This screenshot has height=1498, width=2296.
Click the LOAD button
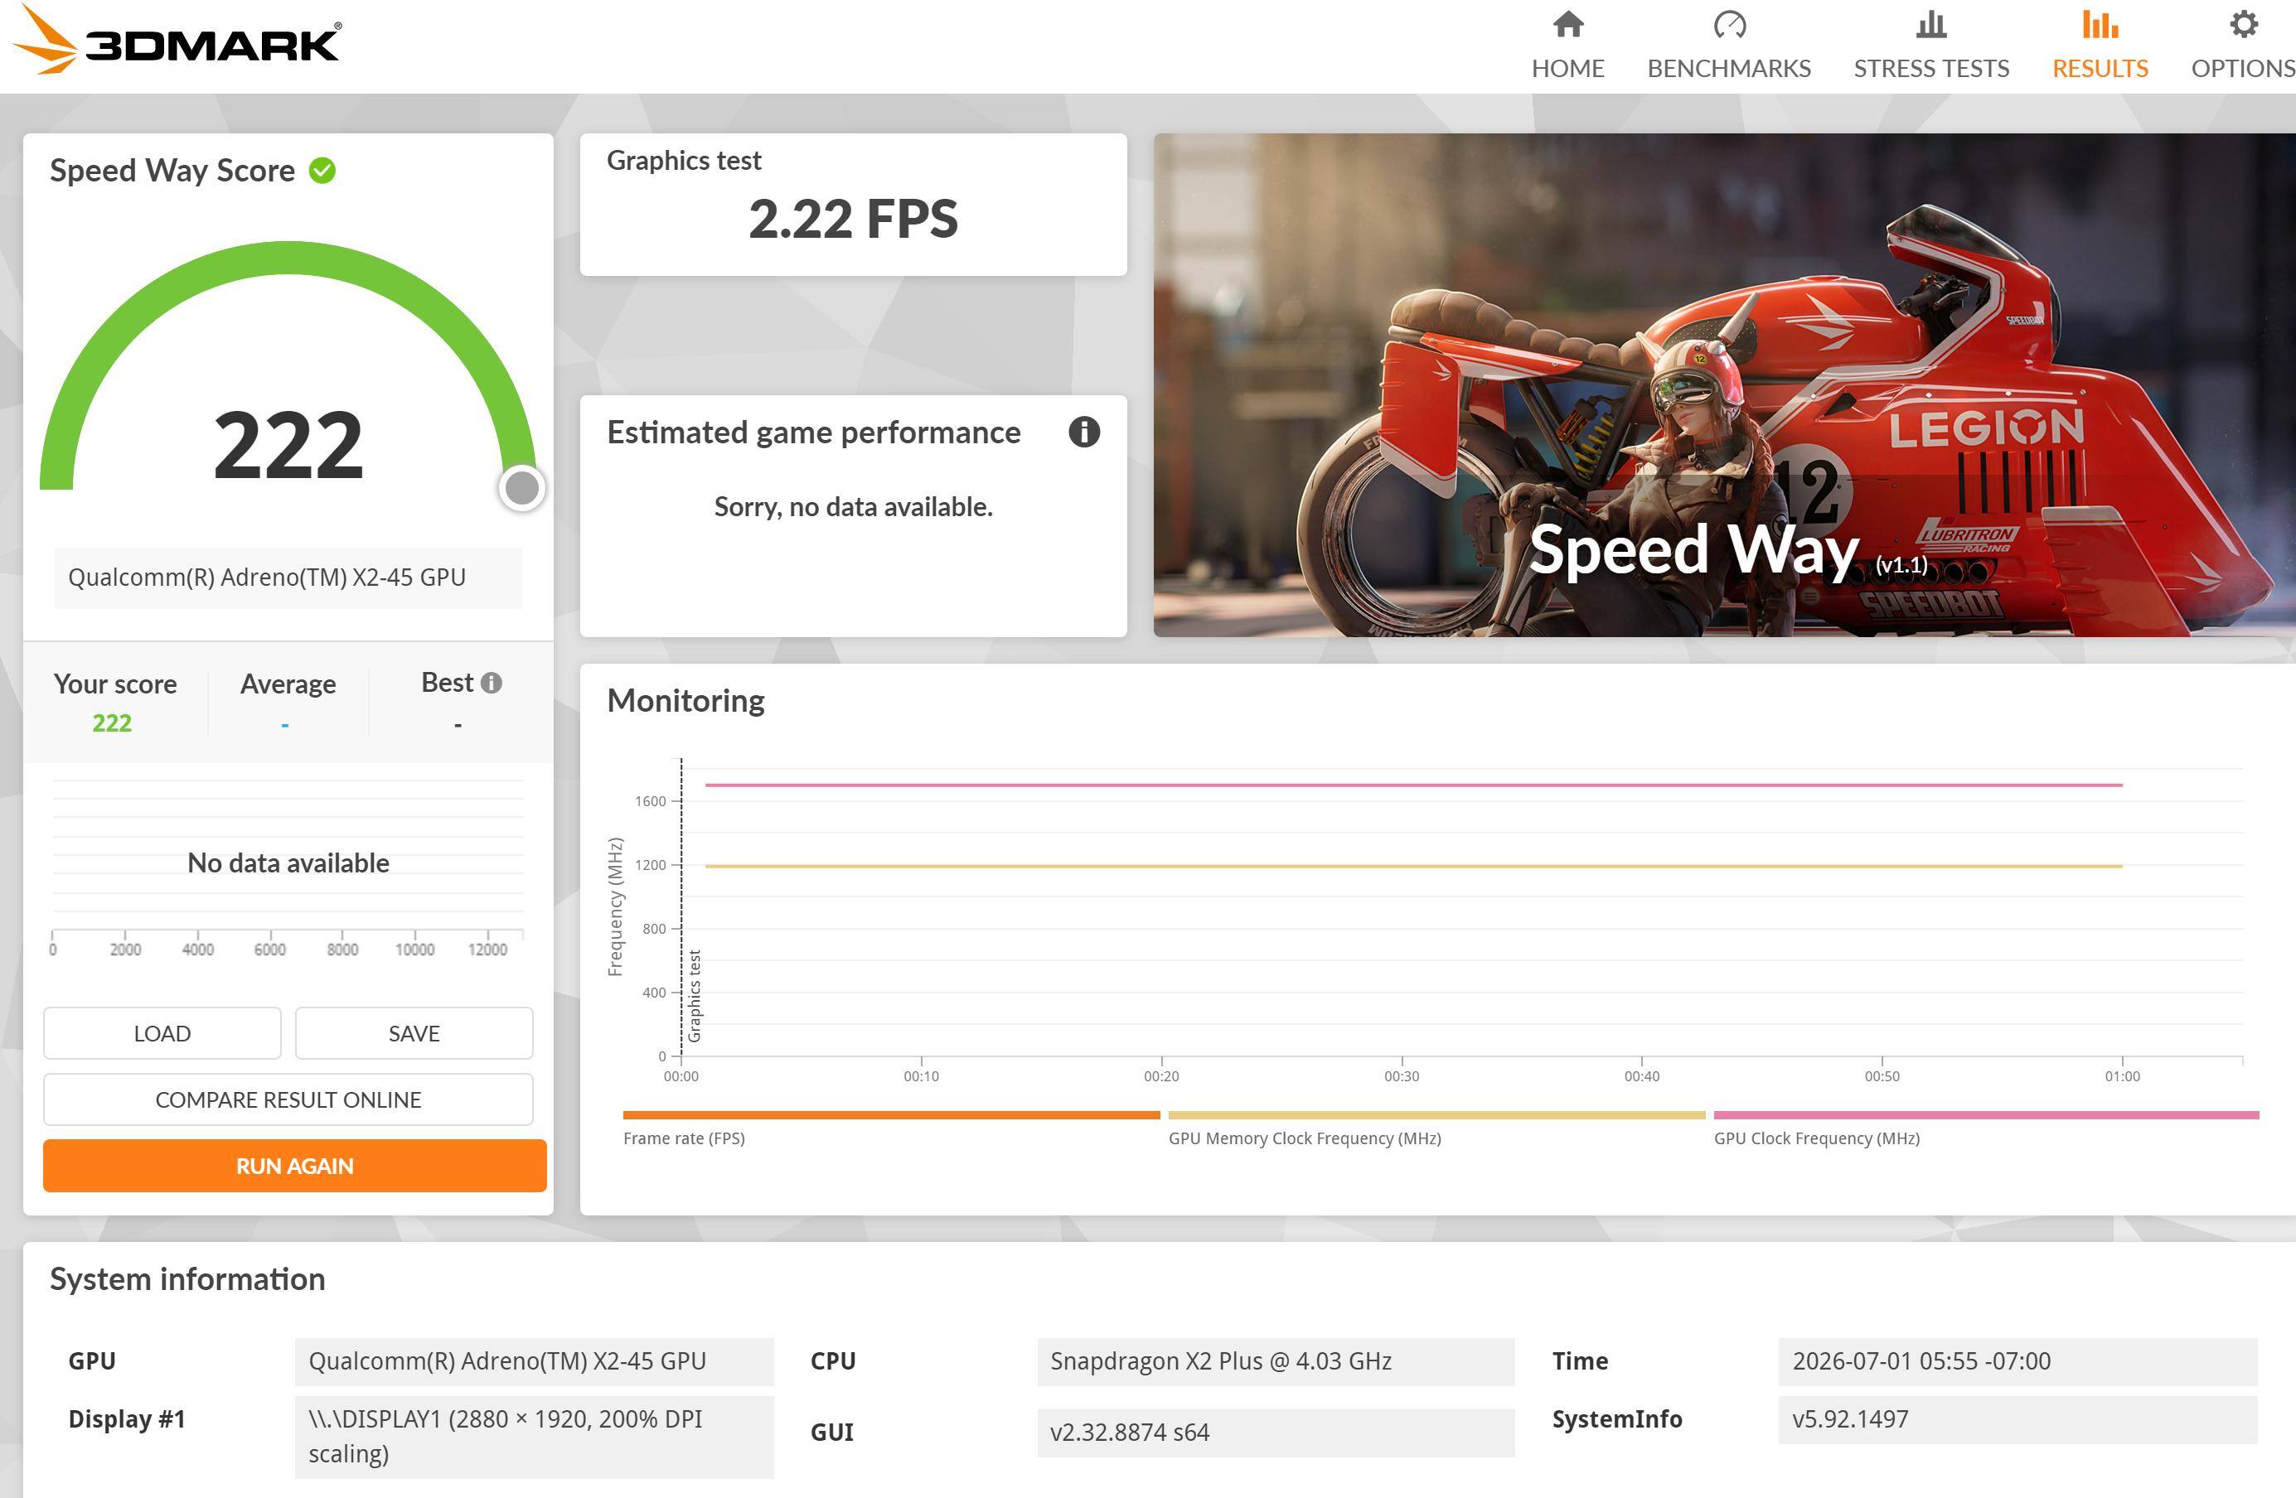pyautogui.click(x=162, y=1033)
